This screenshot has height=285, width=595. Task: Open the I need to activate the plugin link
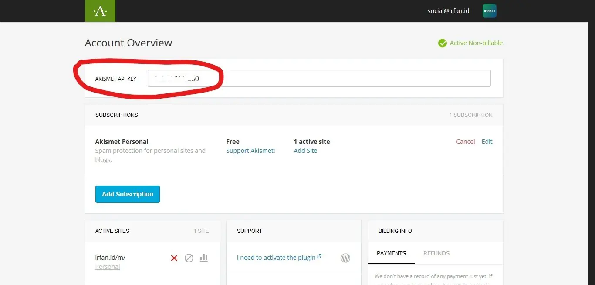click(276, 257)
